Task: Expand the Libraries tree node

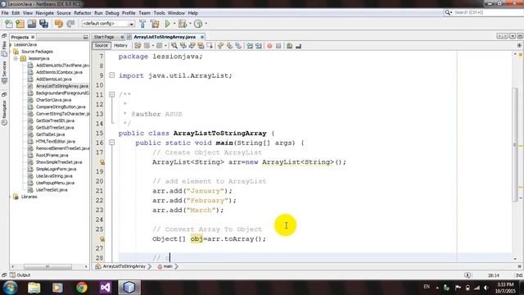Action: pos(10,197)
